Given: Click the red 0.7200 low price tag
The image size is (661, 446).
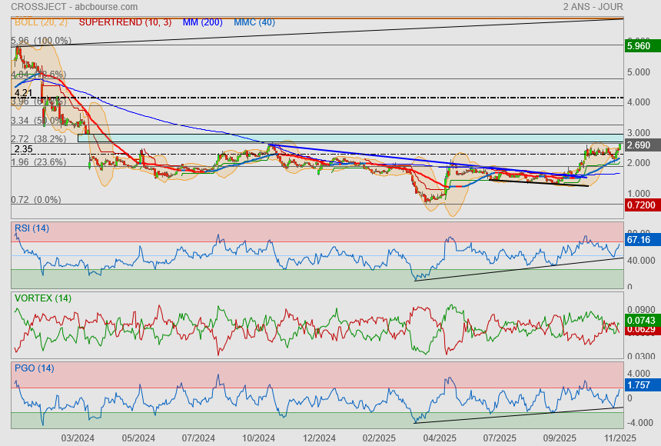Looking at the screenshot, I should [x=642, y=205].
